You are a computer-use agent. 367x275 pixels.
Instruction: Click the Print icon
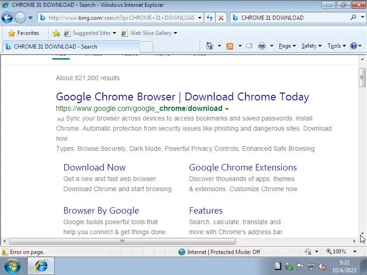261,46
